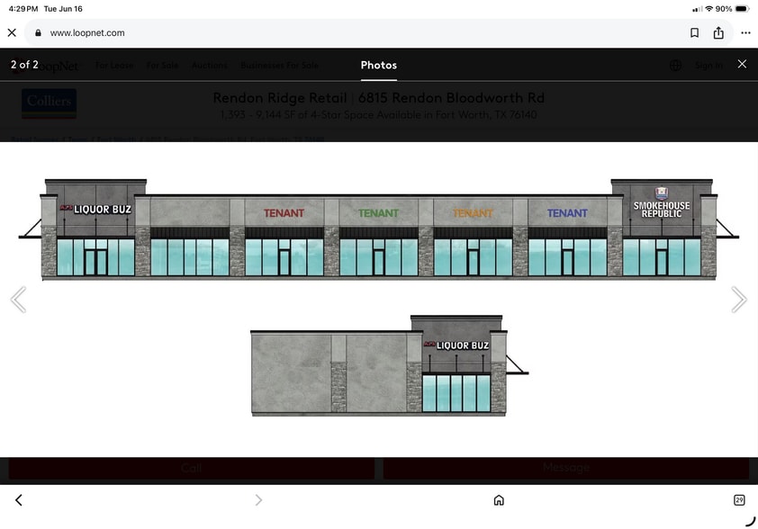The image size is (758, 529).
Task: Tap the 4:29 PM clock in status bar
Action: point(23,9)
